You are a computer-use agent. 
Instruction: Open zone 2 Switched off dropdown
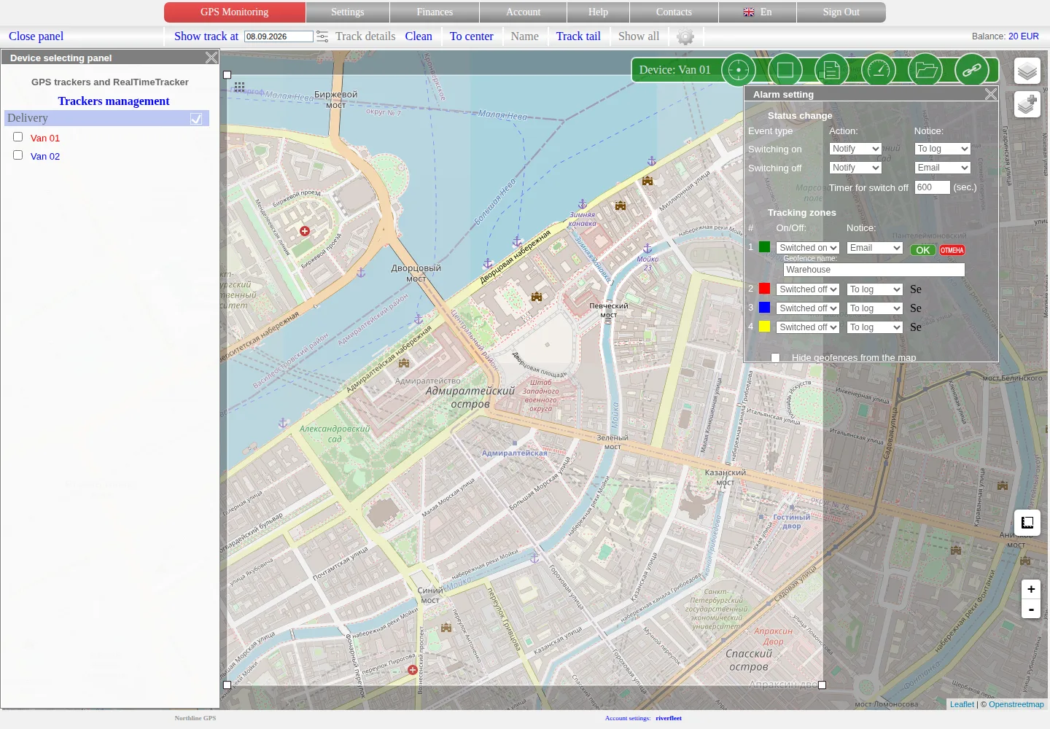[808, 289]
